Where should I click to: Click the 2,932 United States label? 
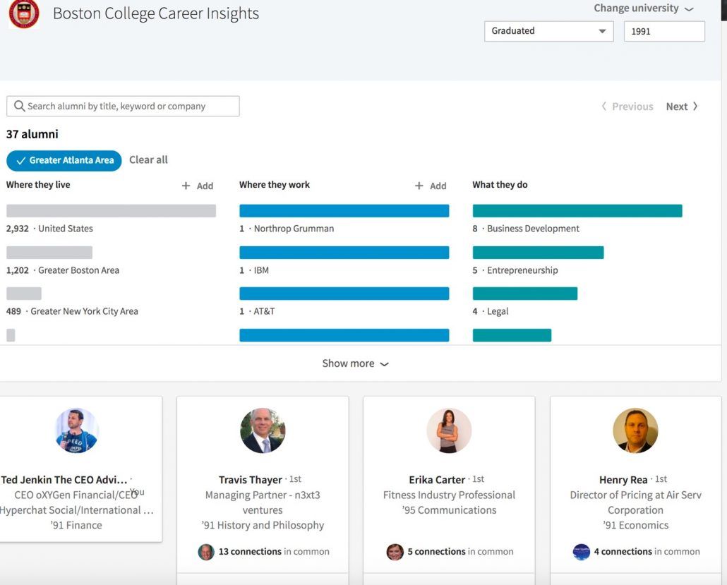(x=49, y=229)
